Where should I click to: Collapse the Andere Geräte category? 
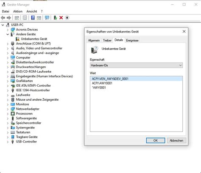8,34
